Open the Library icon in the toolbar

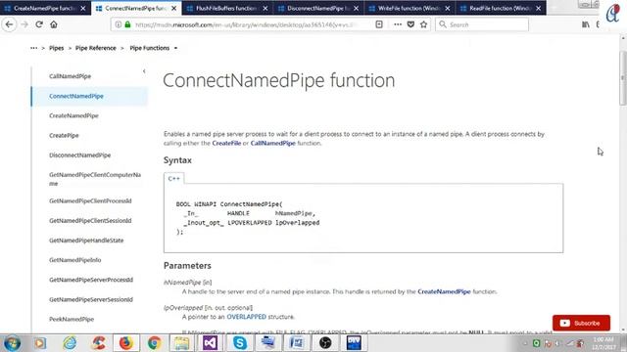point(586,24)
